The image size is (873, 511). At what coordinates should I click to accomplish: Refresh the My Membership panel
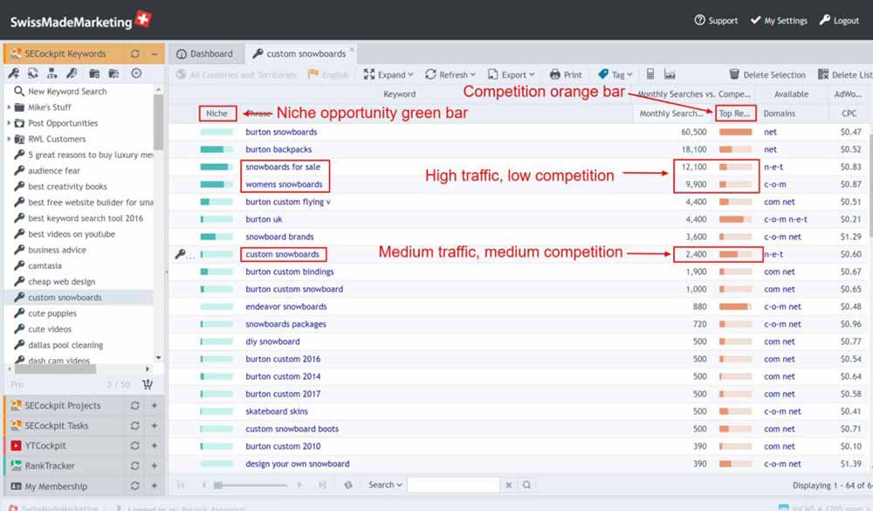point(134,486)
